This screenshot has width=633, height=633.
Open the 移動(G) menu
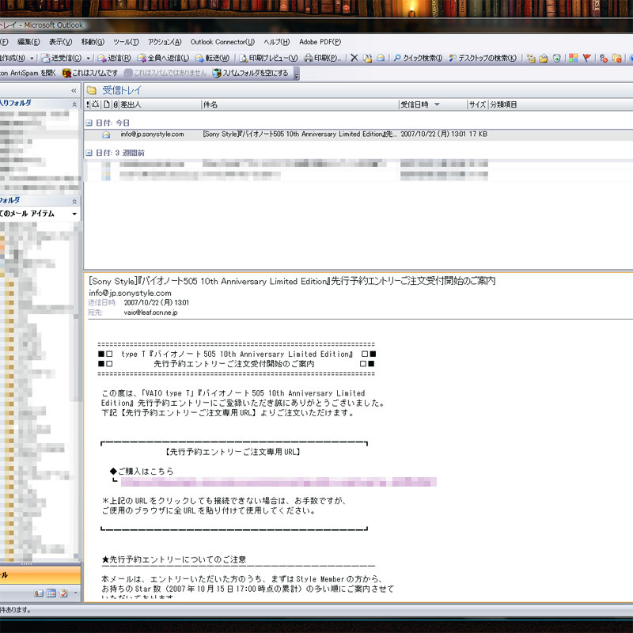(x=93, y=42)
